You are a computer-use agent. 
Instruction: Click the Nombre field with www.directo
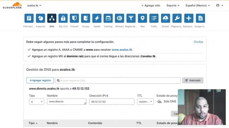pos(67,102)
